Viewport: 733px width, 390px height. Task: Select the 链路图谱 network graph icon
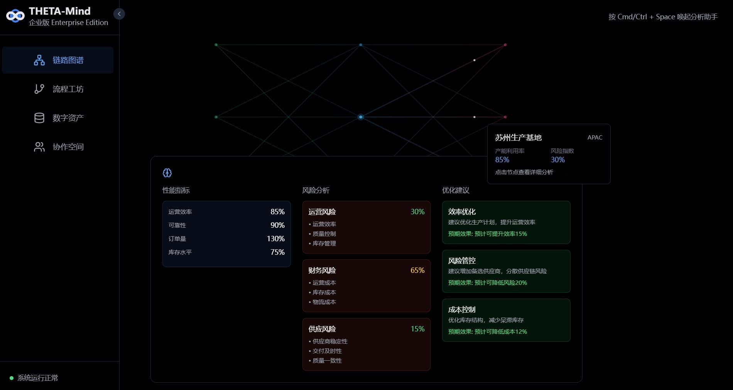[39, 60]
